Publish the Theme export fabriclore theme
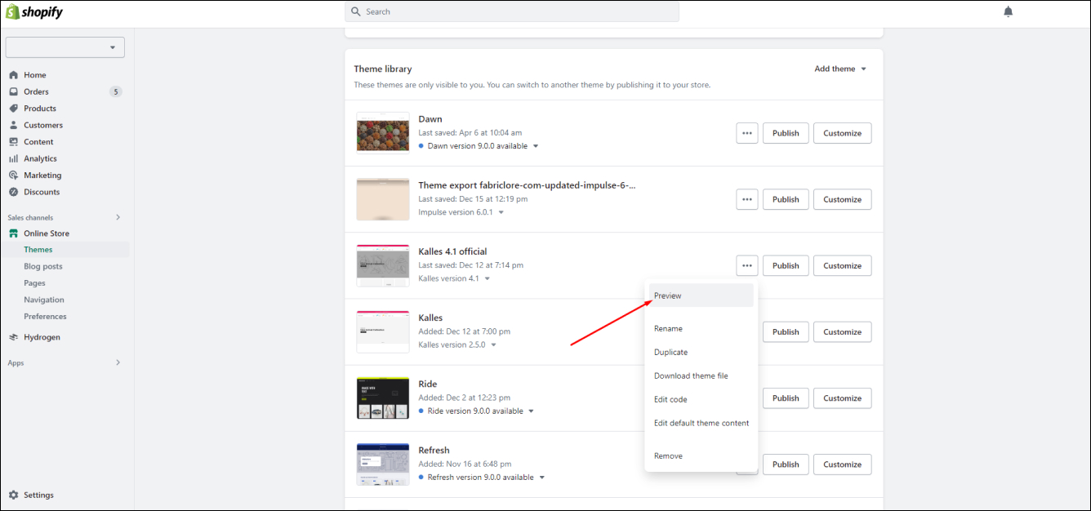The width and height of the screenshot is (1091, 511). tap(786, 199)
